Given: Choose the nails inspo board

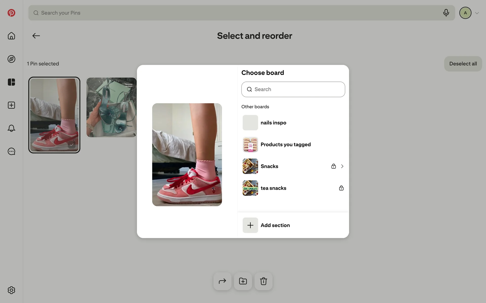Looking at the screenshot, I should (x=273, y=123).
